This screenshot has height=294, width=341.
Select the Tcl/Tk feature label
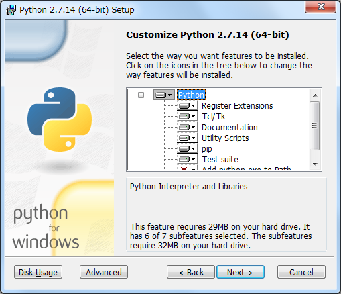[x=214, y=117]
